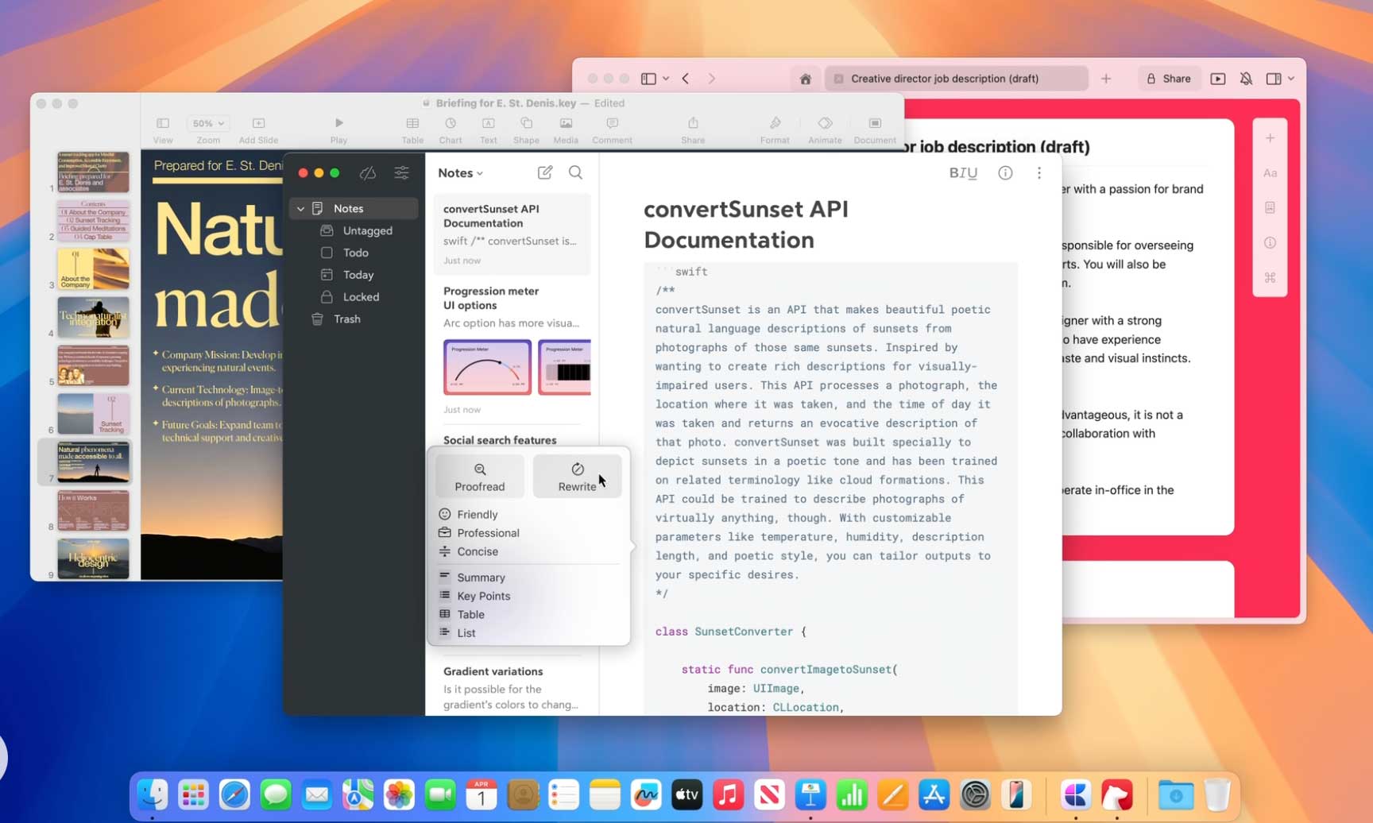Insert a Table in Keynote
The width and height of the screenshot is (1373, 823).
(x=412, y=130)
